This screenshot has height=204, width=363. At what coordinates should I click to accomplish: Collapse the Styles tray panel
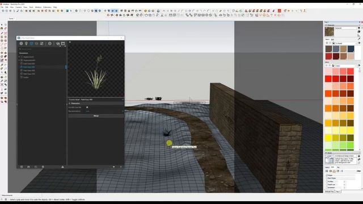[x=326, y=153]
